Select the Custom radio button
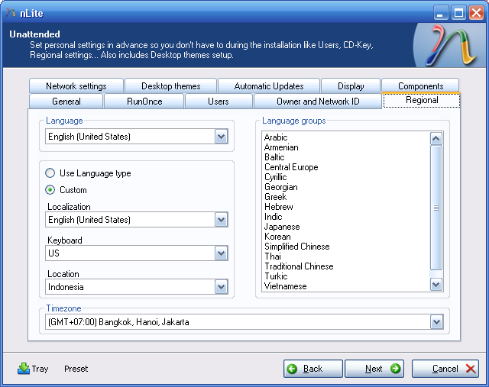This screenshot has height=387, width=489. click(50, 190)
